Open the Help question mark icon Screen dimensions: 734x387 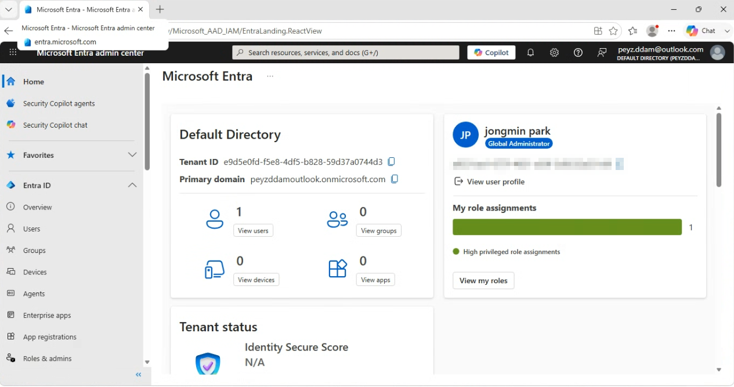click(578, 53)
